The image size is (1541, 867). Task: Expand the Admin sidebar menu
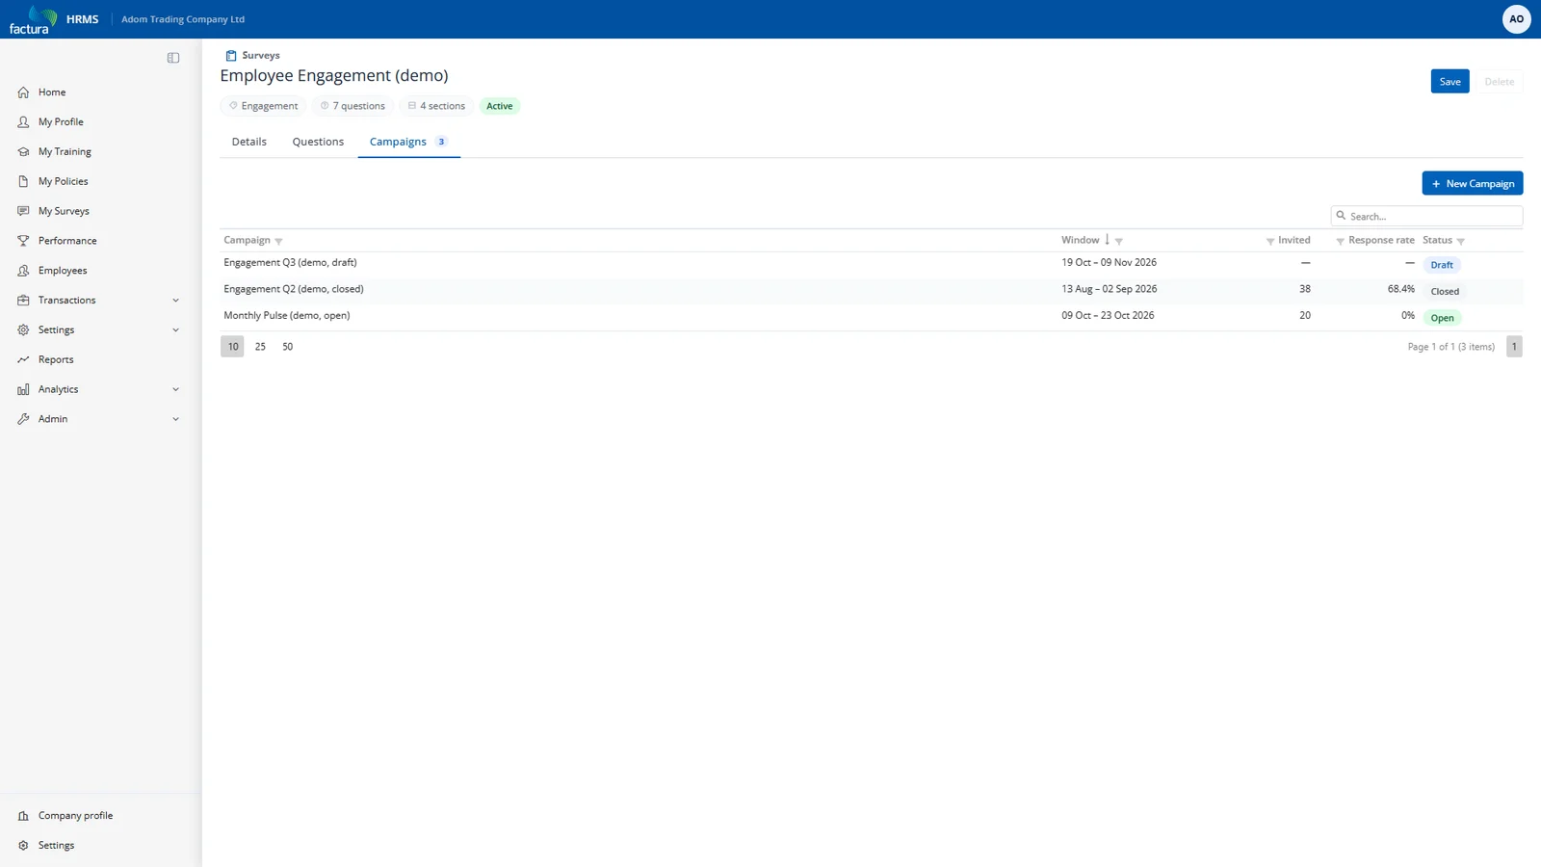[x=175, y=419]
